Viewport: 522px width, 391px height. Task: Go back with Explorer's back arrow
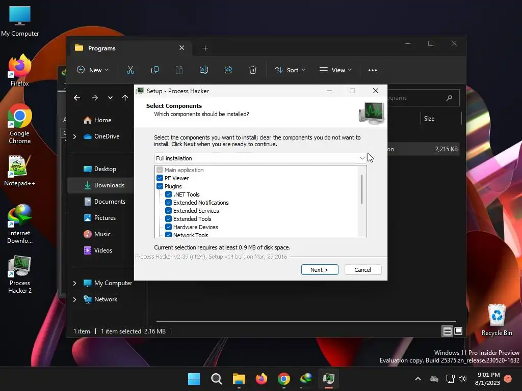(77, 98)
